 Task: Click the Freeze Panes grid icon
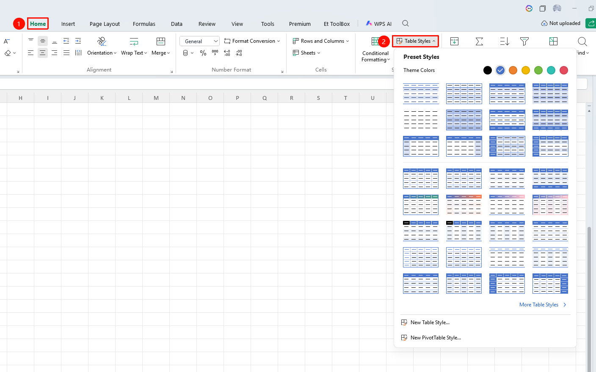click(x=553, y=41)
